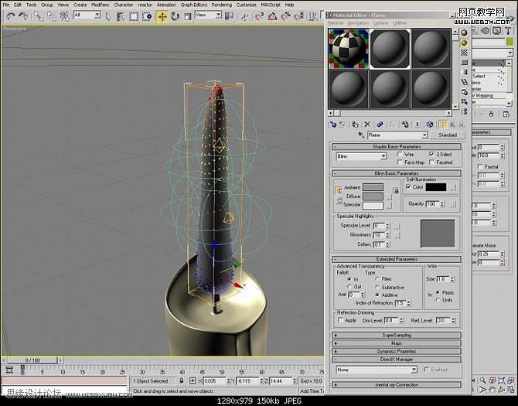Open the MAXScript menu

click(271, 5)
